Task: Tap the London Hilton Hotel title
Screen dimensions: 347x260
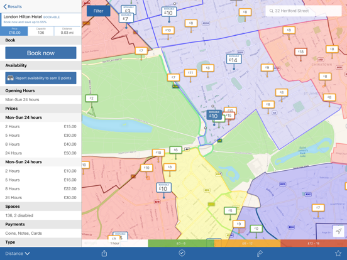Action: (23, 17)
